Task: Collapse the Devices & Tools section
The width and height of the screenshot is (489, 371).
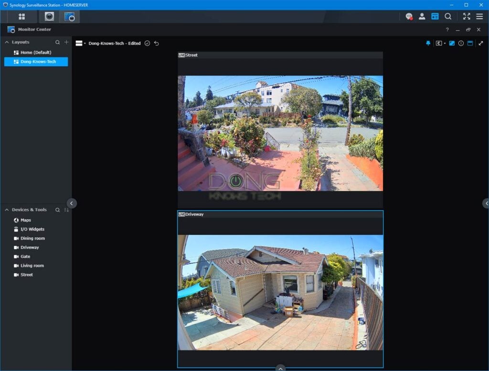Action: pos(7,210)
